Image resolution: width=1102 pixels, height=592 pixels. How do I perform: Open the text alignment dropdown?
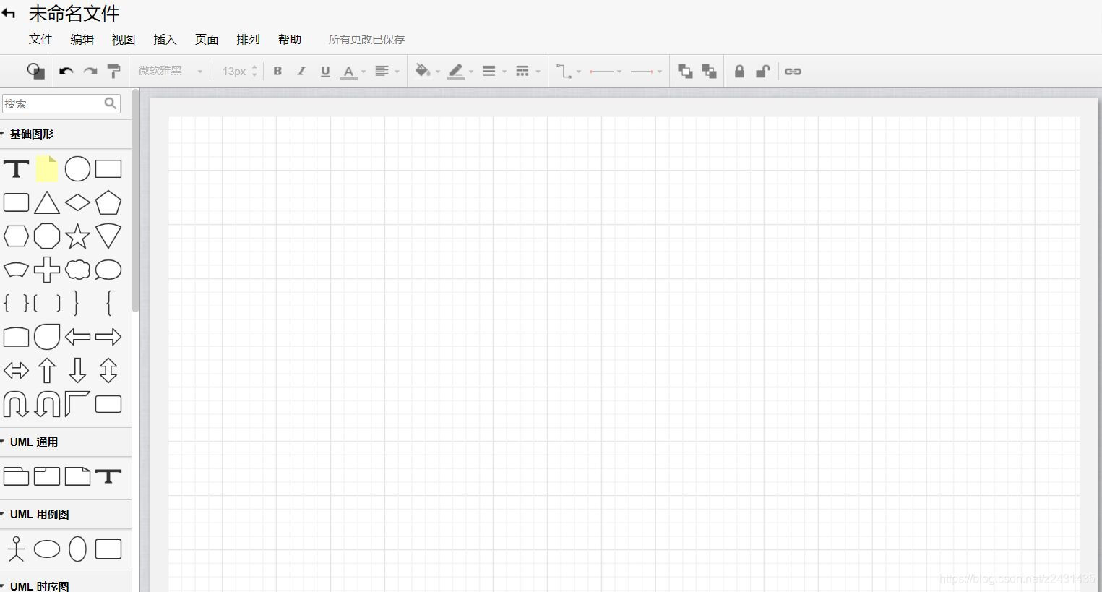[x=387, y=71]
